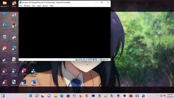Open File Explorer from the taskbar
The width and height of the screenshot is (174, 98).
(x=55, y=96)
